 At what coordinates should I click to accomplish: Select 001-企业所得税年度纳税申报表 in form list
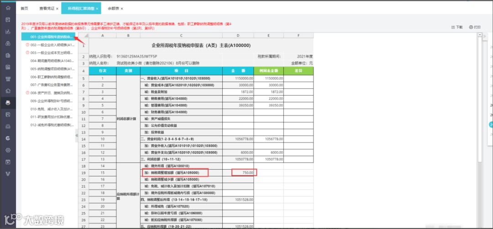48,37
